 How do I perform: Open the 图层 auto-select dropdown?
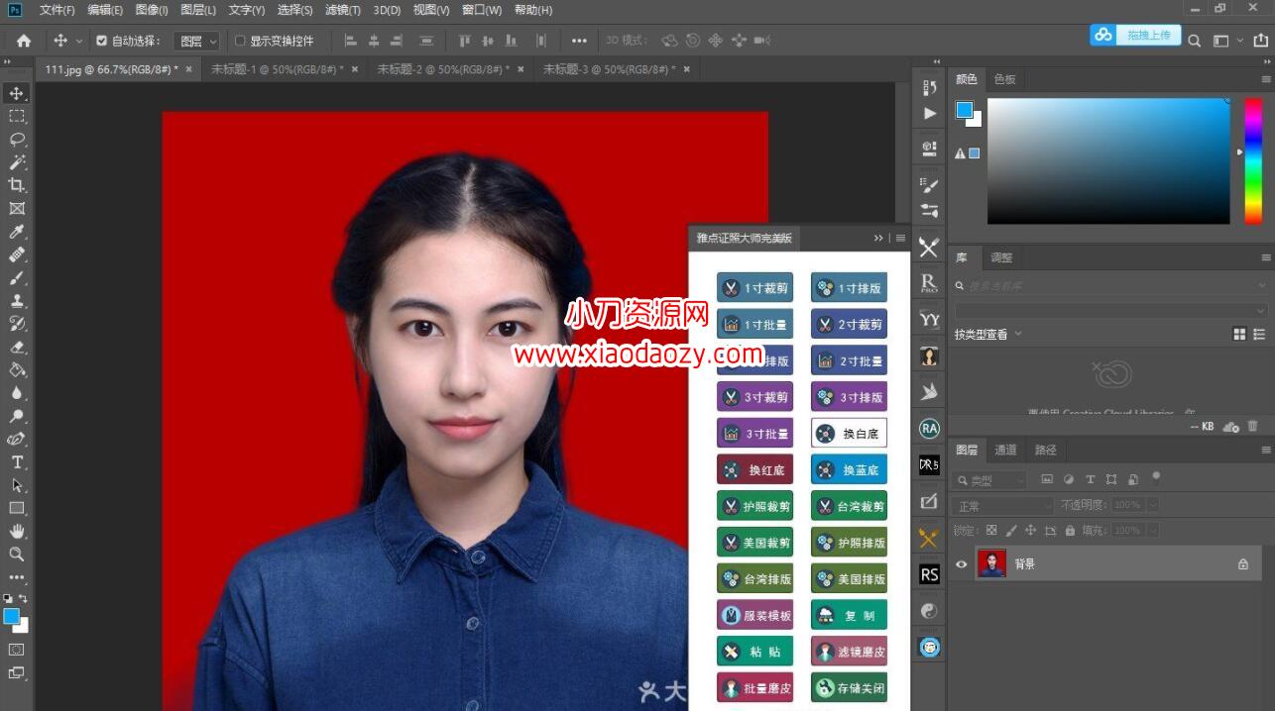[197, 41]
